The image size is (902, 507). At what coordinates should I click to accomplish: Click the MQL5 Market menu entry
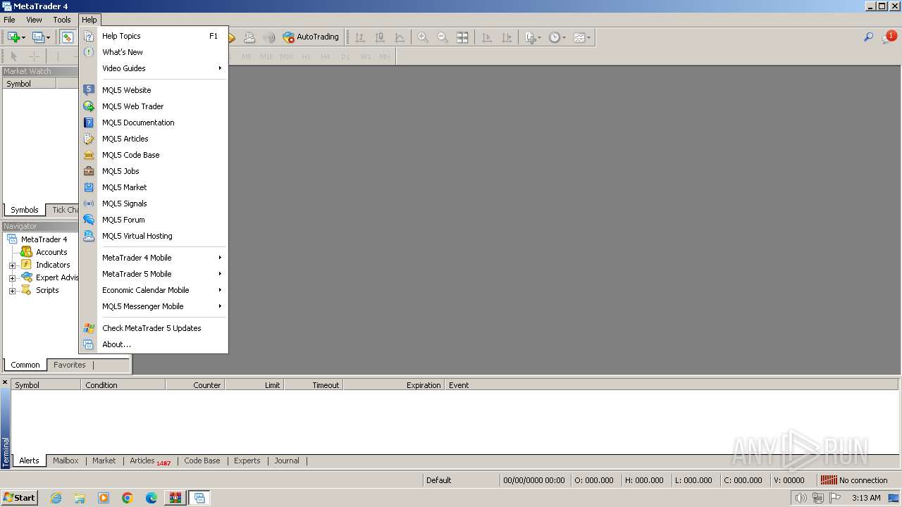[x=154, y=187]
